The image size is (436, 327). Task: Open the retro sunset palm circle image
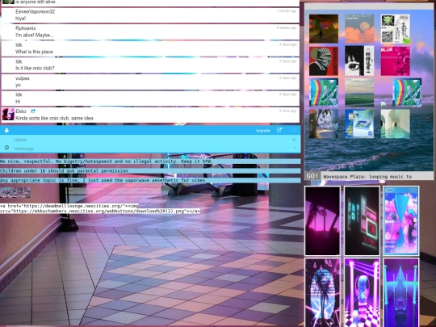pyautogui.click(x=322, y=292)
